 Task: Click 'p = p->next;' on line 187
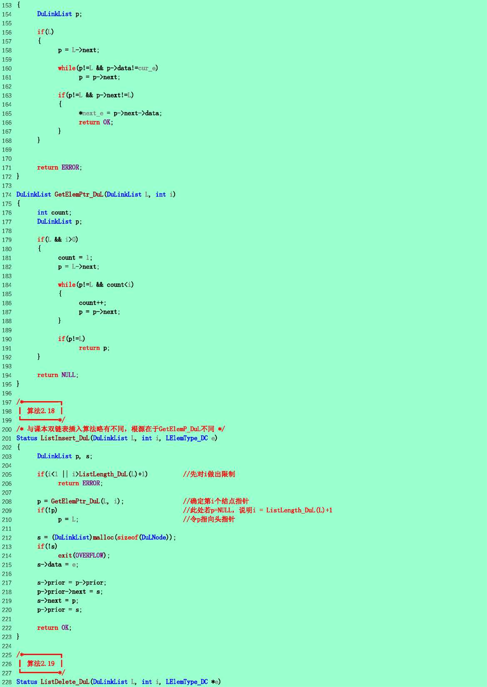[100, 312]
